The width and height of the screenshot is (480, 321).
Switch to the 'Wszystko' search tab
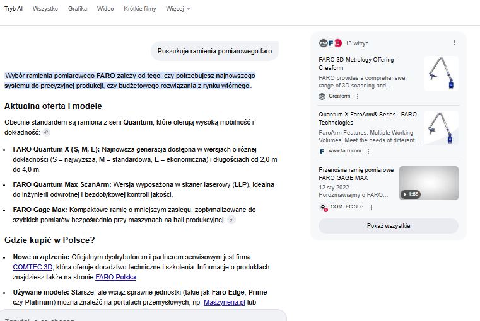point(45,9)
